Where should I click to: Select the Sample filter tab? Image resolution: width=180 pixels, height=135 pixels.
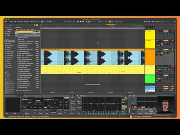32,29
